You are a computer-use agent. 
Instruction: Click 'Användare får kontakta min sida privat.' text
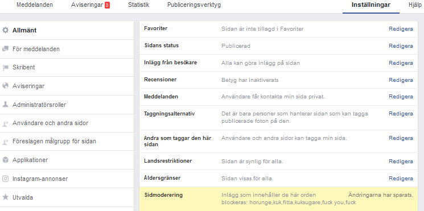point(273,97)
